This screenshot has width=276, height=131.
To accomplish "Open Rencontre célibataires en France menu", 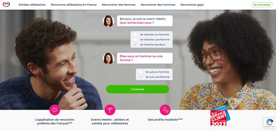I will [74, 5].
